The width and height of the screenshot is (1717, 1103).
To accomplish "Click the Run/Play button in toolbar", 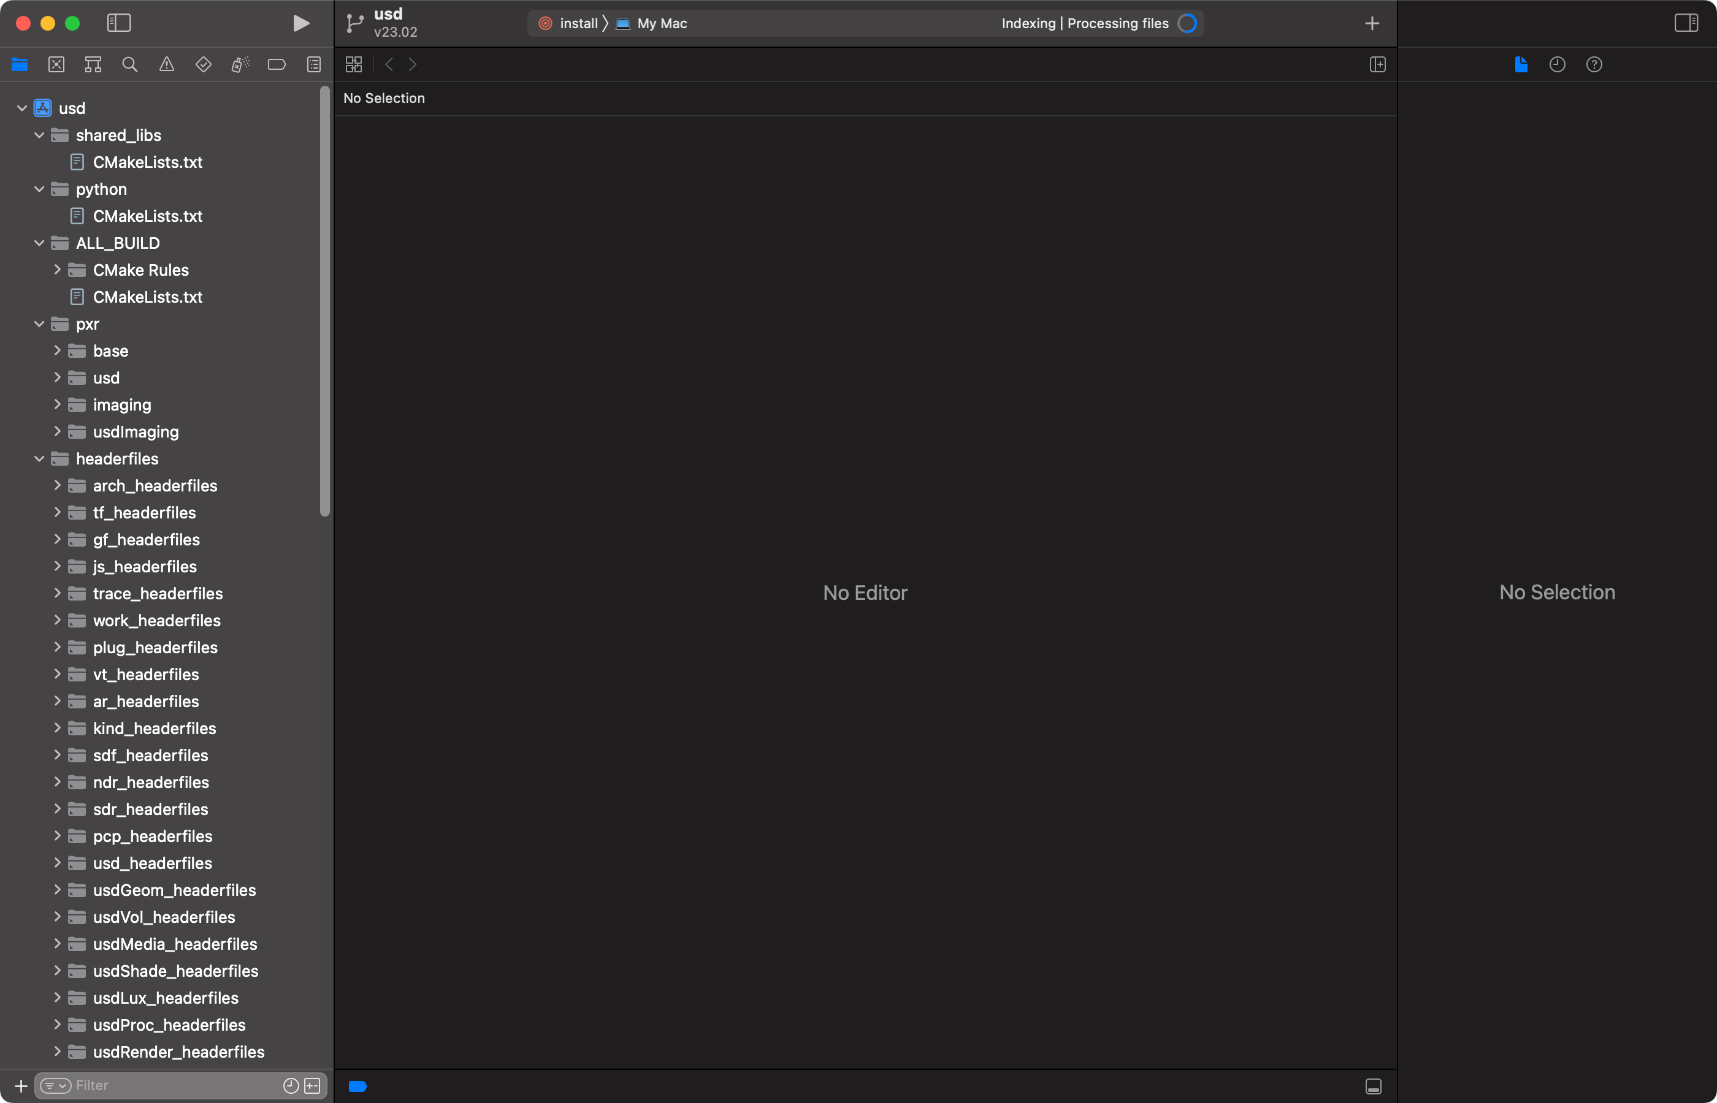I will coord(299,23).
